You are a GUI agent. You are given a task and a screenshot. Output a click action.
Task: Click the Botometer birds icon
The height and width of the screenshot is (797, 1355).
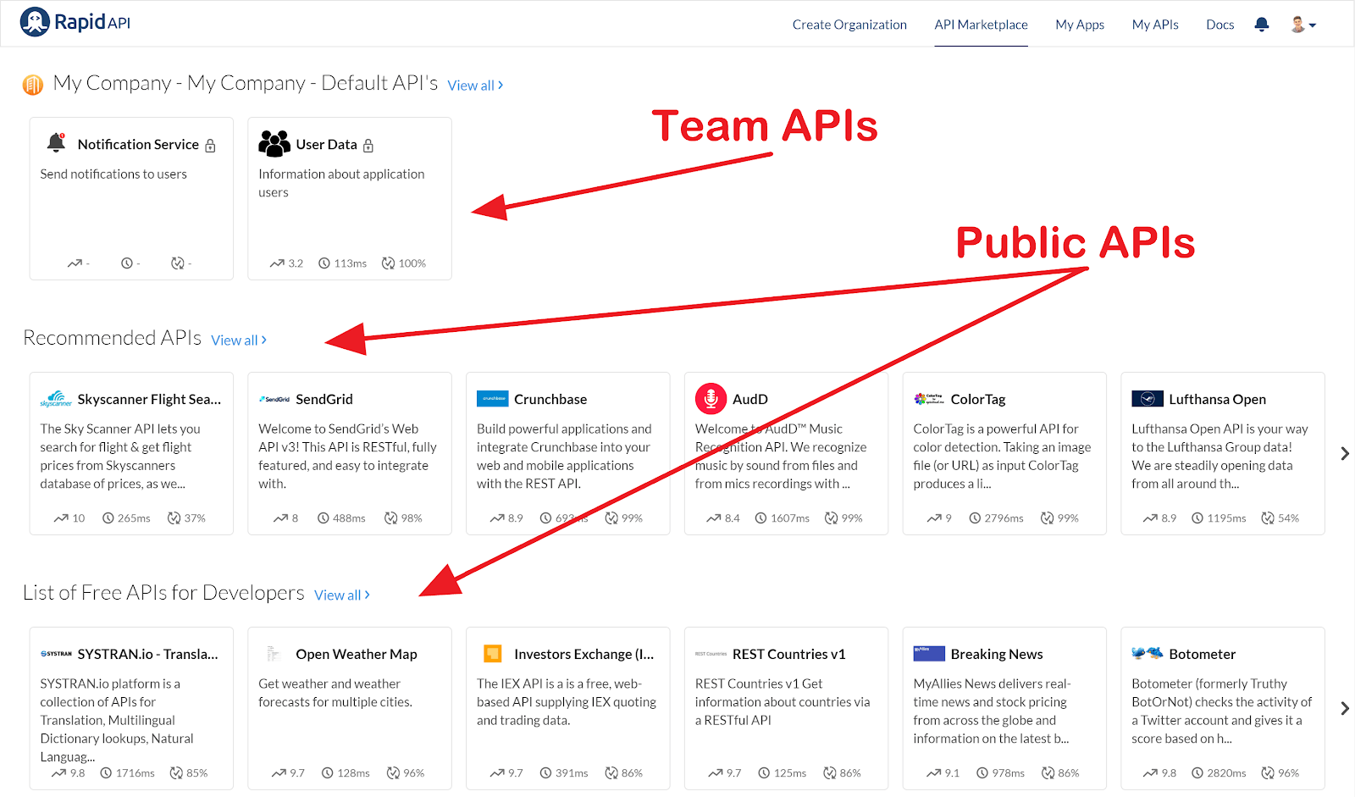1148,653
